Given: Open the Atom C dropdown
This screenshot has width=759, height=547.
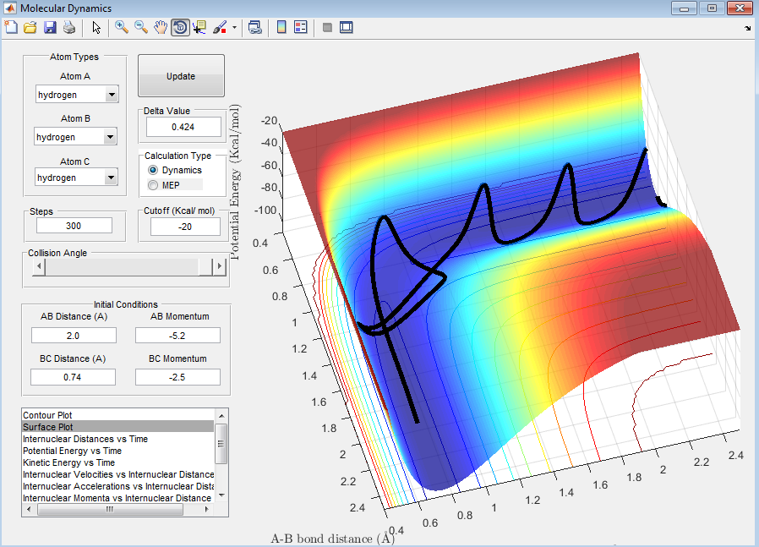Looking at the screenshot, I should pos(76,178).
